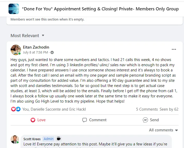Click the Admin badge on Scott's comment
184x148 pixels.
(x=48, y=139)
